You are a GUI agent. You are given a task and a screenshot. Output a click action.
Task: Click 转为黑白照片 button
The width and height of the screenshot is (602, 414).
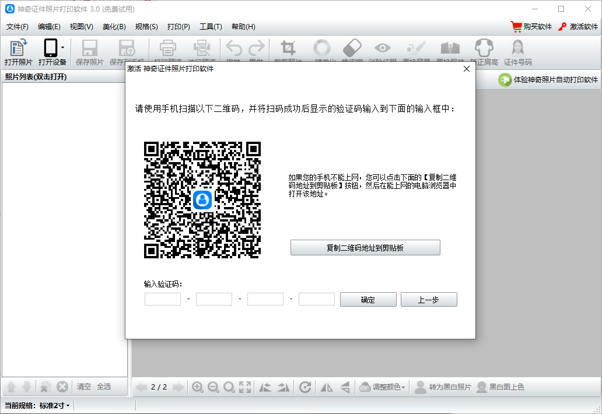[x=443, y=387]
